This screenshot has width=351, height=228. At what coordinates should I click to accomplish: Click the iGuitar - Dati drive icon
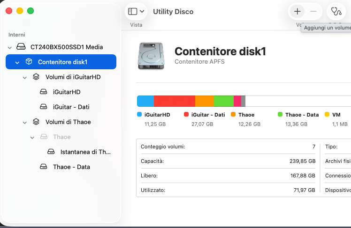(44, 107)
